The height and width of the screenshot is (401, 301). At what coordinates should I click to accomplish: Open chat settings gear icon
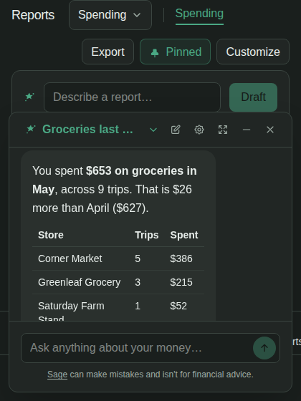(x=199, y=130)
